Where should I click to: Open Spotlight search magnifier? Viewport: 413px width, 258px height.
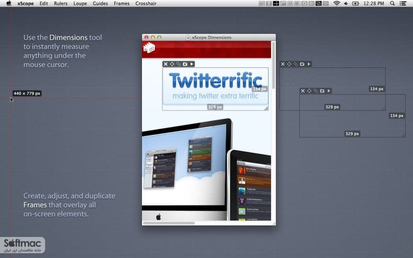pos(392,3)
